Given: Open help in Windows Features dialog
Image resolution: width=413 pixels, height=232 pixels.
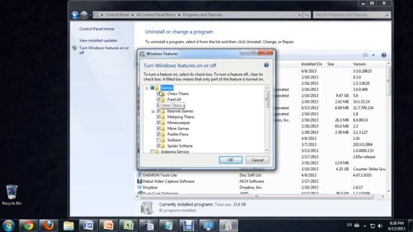Looking at the screenshot, I should pos(267,65).
